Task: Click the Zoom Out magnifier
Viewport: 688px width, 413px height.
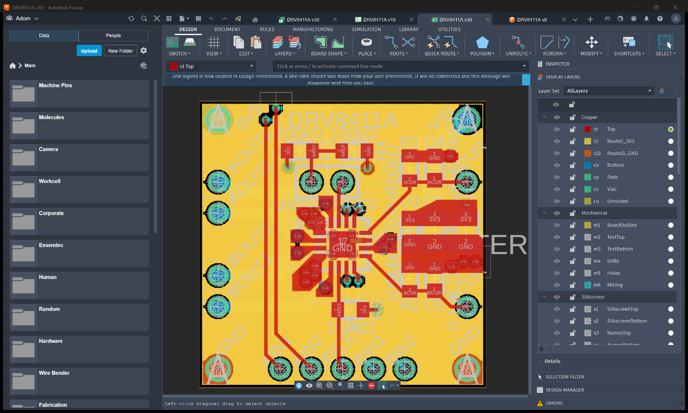Action: [330, 385]
